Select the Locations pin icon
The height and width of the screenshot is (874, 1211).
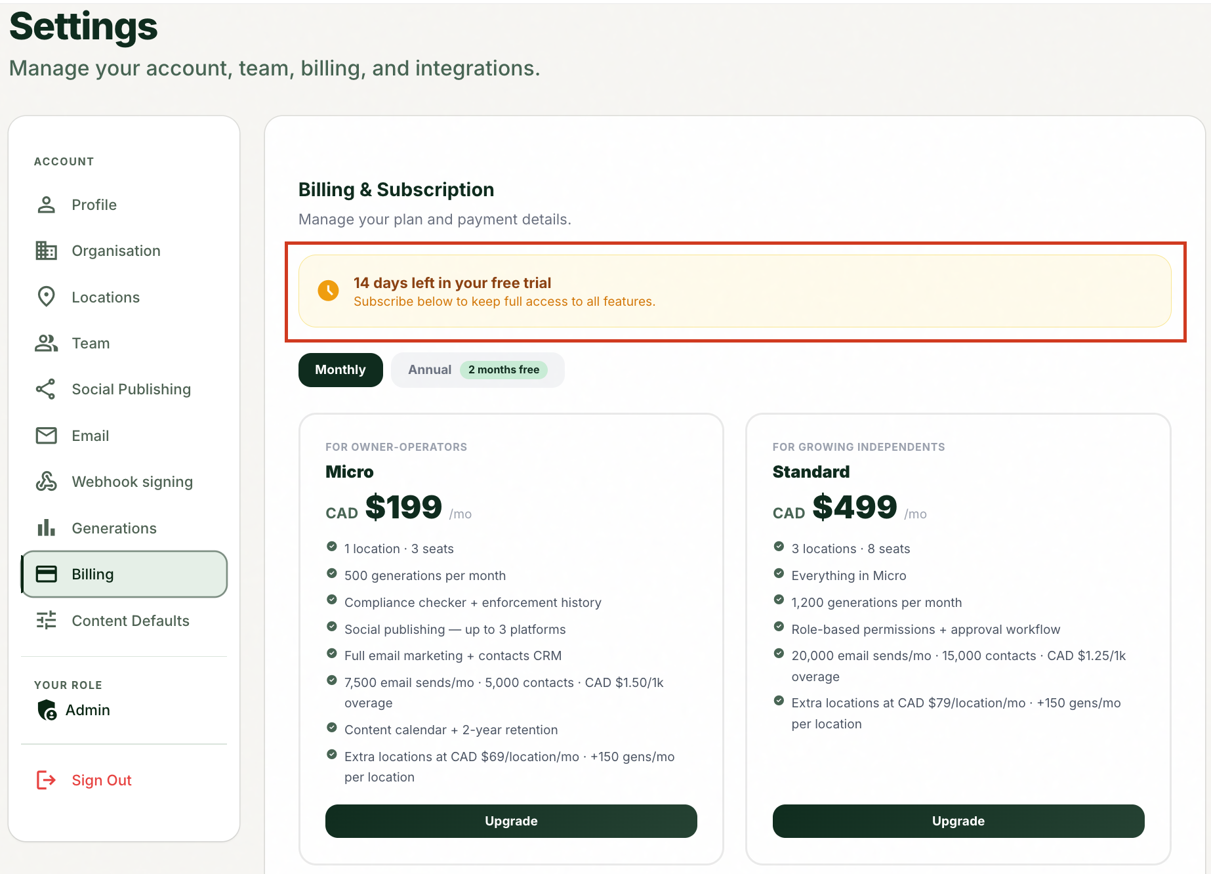[46, 297]
